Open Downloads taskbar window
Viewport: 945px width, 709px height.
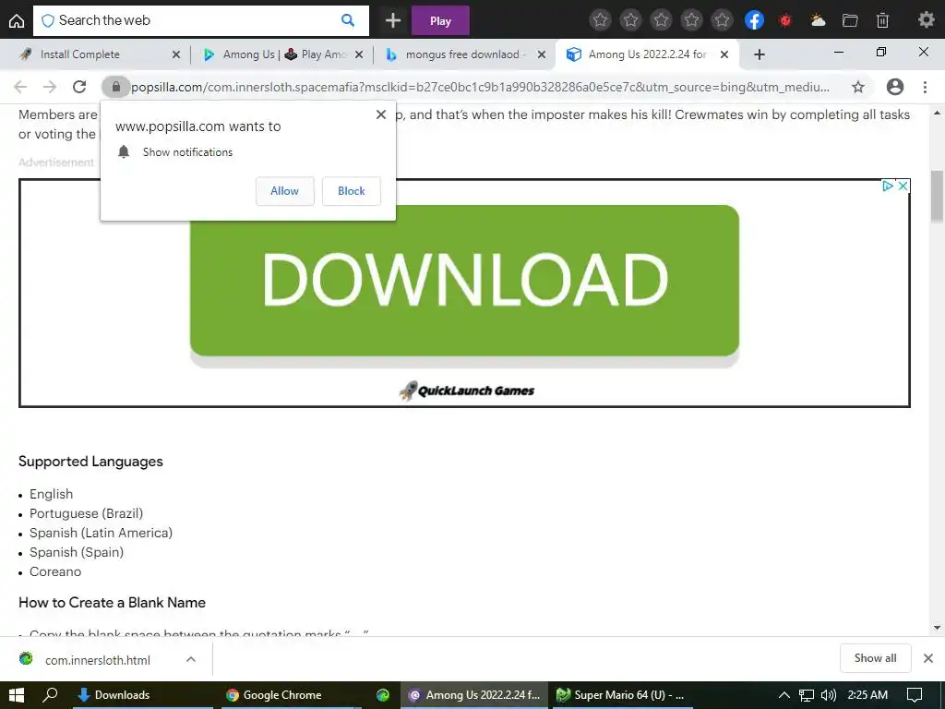[143, 695]
